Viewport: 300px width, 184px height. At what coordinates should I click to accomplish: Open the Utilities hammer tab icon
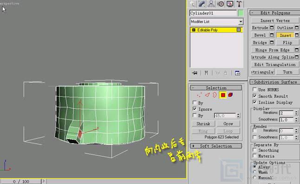click(239, 4)
